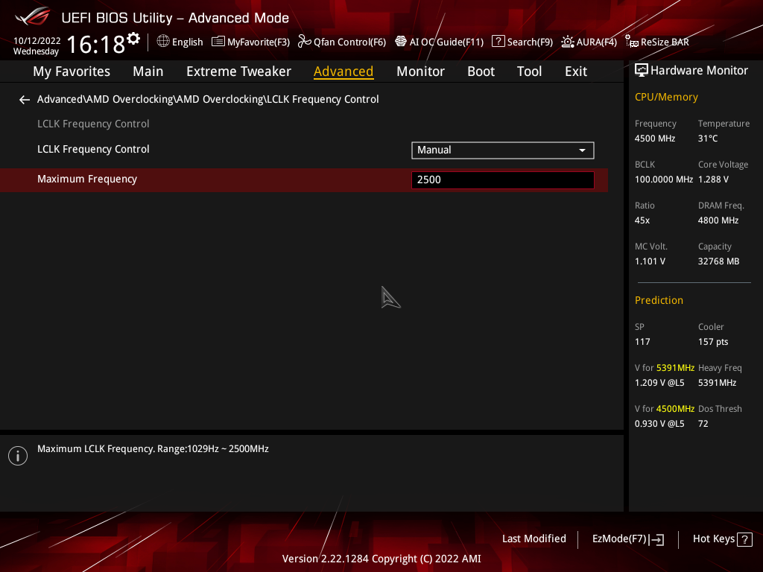
Task: Open MyFavorite(F3) list icon
Action: [x=218, y=42]
